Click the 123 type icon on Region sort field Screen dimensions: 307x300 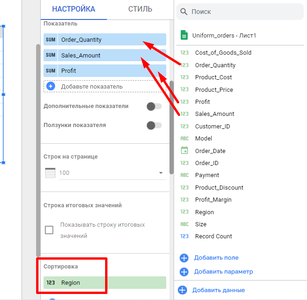[x=51, y=283]
